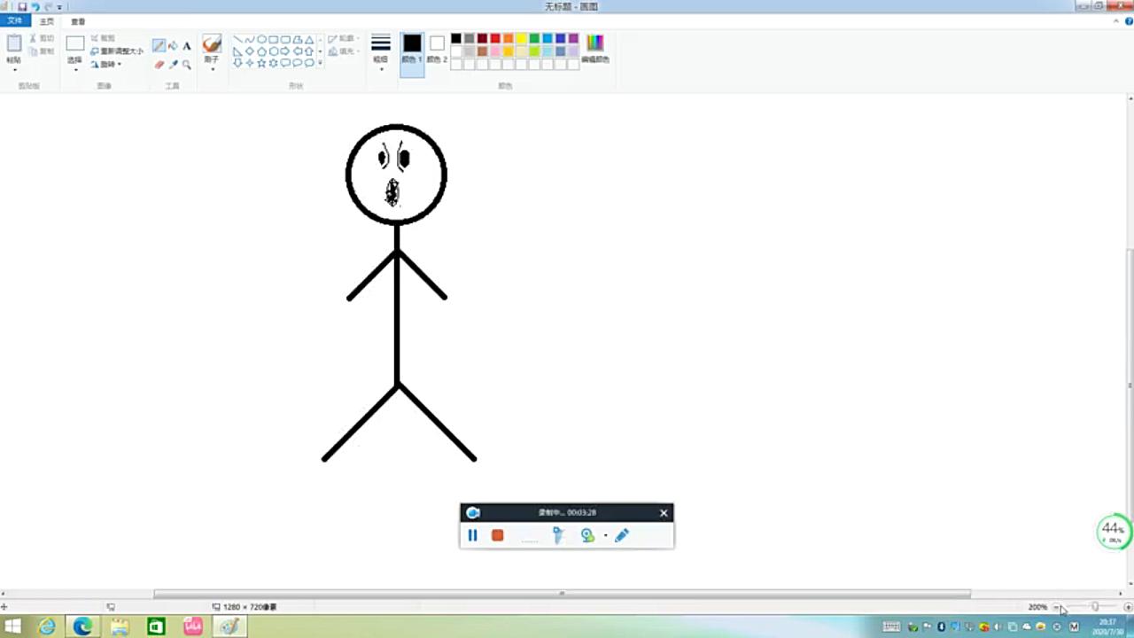Click the Save icon in title bar

point(22,6)
